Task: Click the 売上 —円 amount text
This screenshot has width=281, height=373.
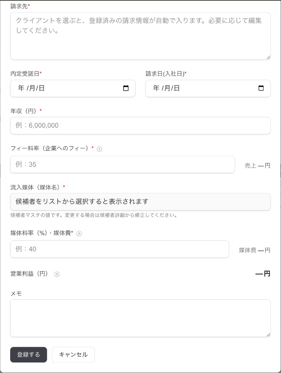Action: point(257,166)
